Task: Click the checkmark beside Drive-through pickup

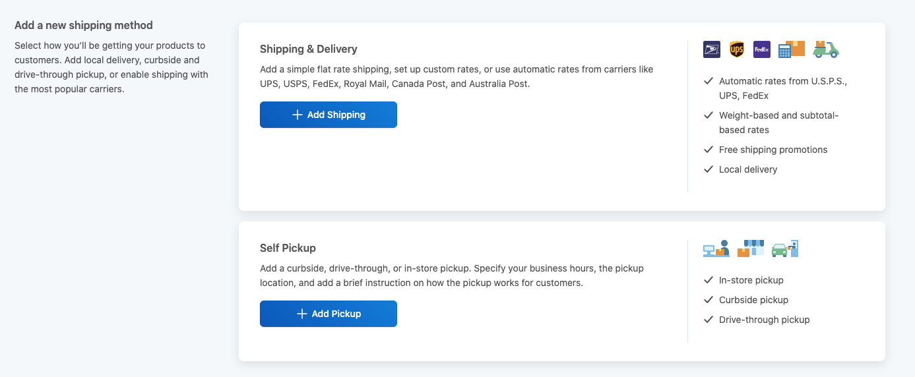Action: [x=709, y=320]
